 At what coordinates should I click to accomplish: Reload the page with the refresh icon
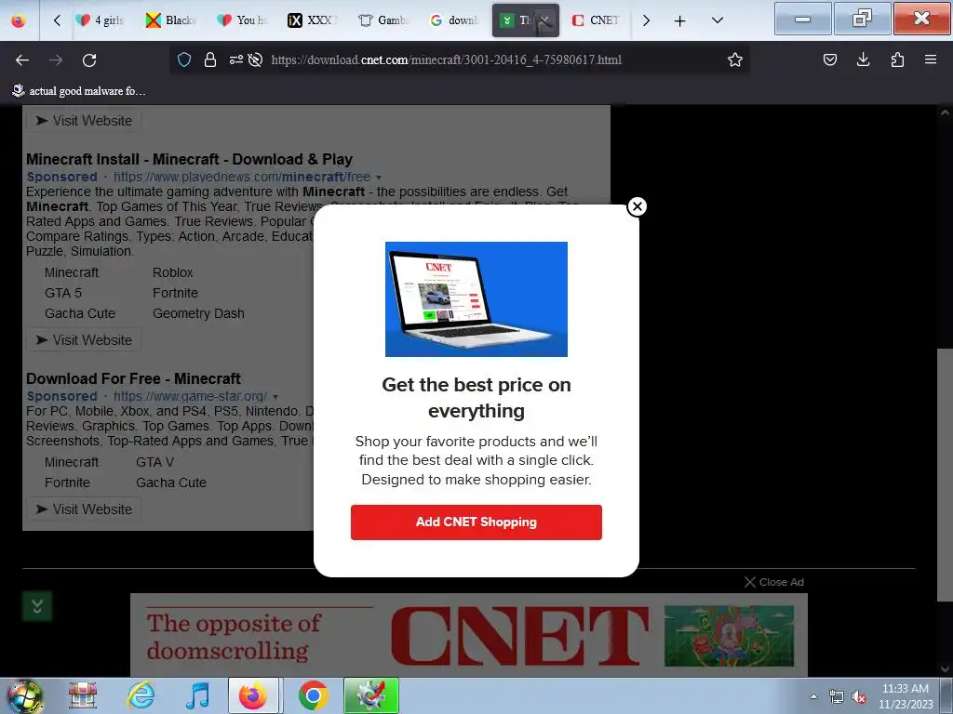(89, 60)
